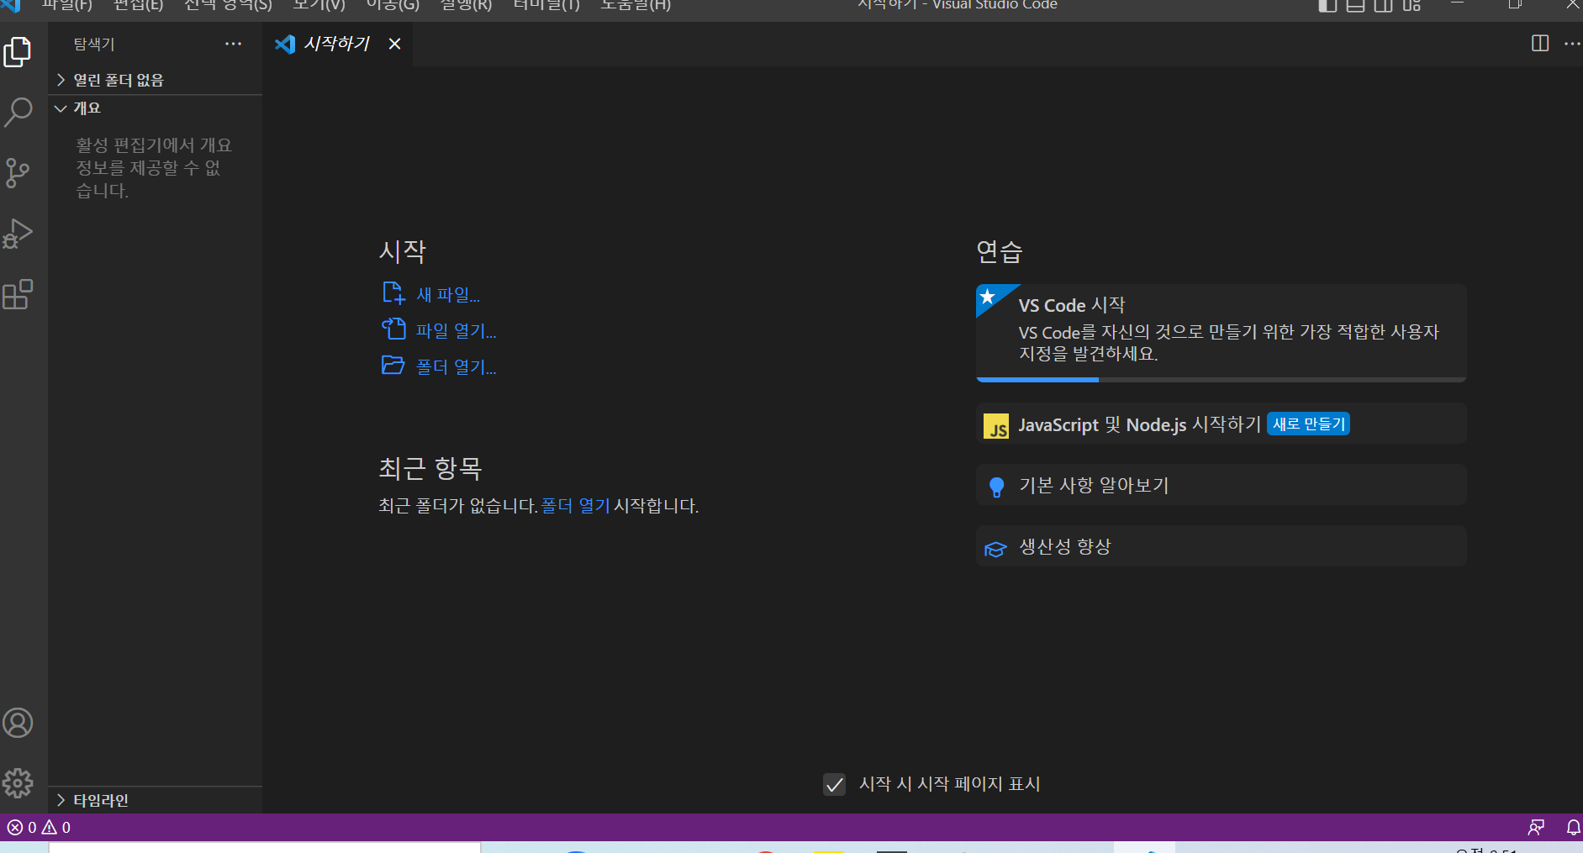The image size is (1583, 853).
Task: Open the Run and Debug view icon
Action: (18, 234)
